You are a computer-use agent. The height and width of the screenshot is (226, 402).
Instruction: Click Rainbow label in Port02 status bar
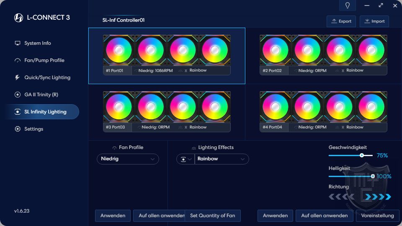pyautogui.click(x=355, y=70)
